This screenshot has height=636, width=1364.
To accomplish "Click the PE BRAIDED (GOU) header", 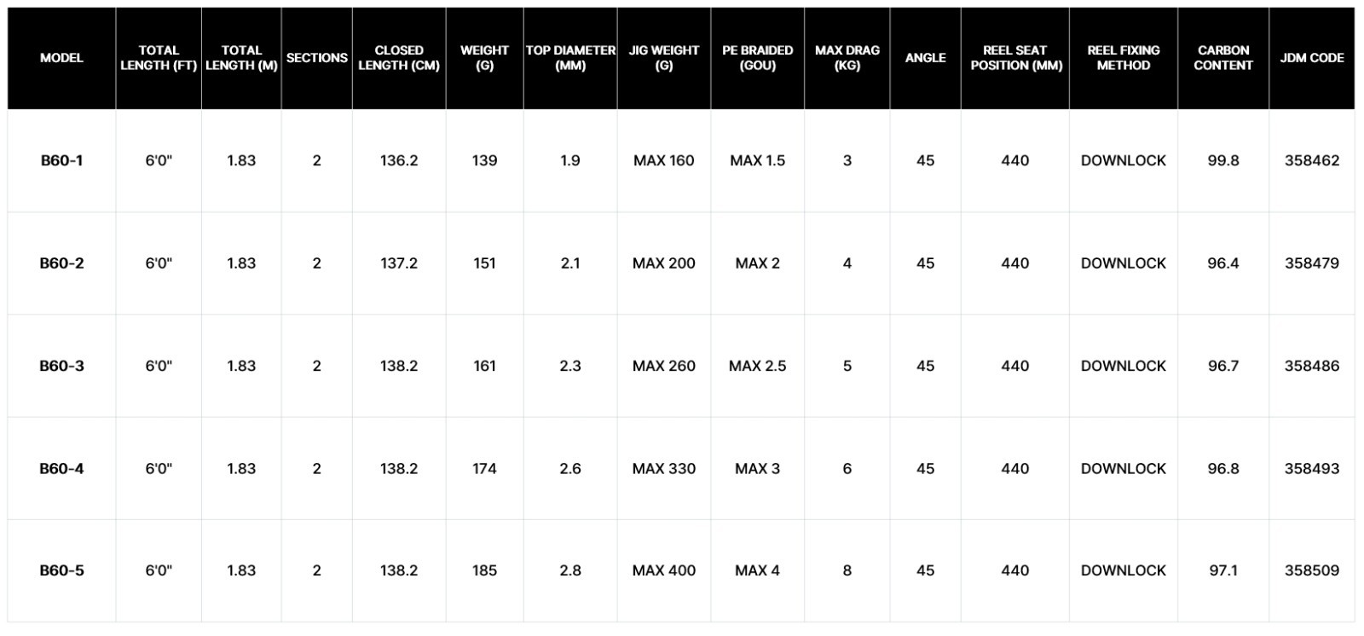I will (x=758, y=58).
